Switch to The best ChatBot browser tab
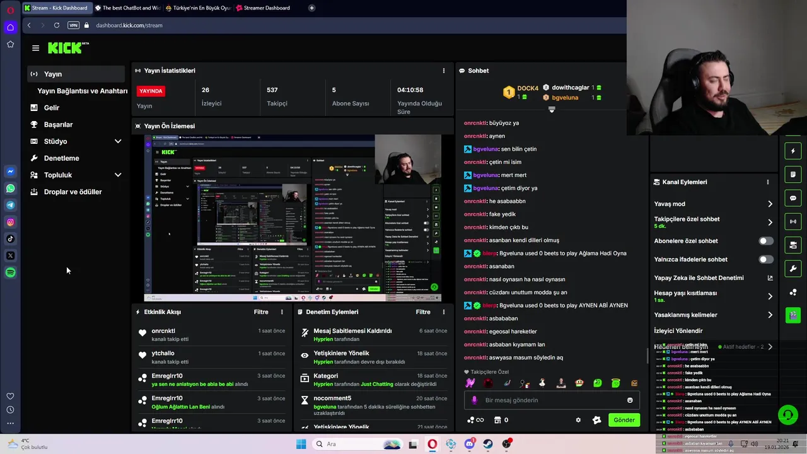The image size is (807, 454). coord(127,8)
